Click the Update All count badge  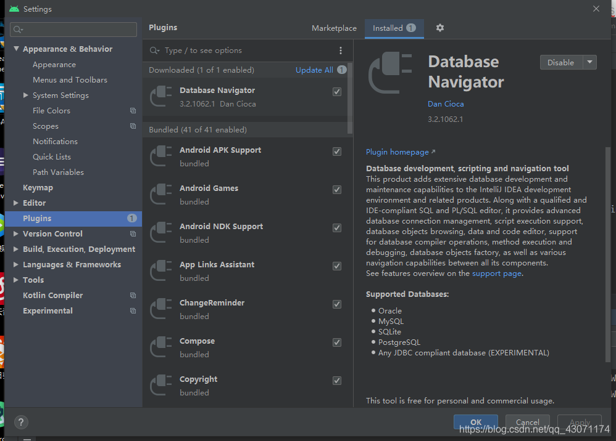pos(342,70)
